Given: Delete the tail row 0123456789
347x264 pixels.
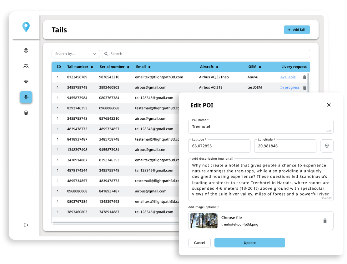Looking at the screenshot, I should click(x=304, y=77).
